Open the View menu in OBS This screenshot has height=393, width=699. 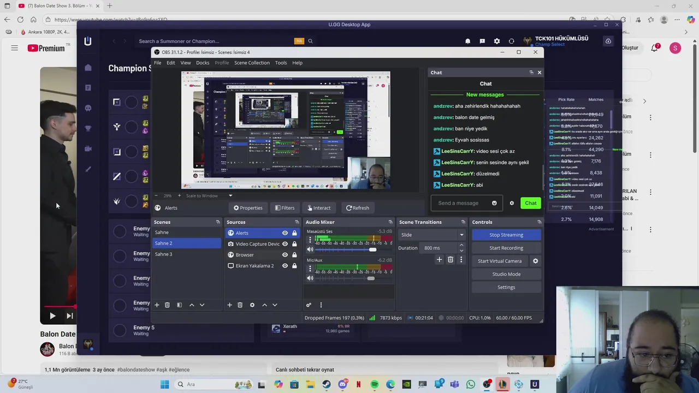186,63
